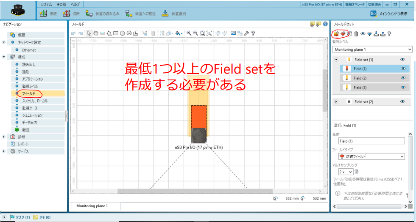Add a new field to set
Viewport: 416px width, 222px height.
[x=343, y=33]
